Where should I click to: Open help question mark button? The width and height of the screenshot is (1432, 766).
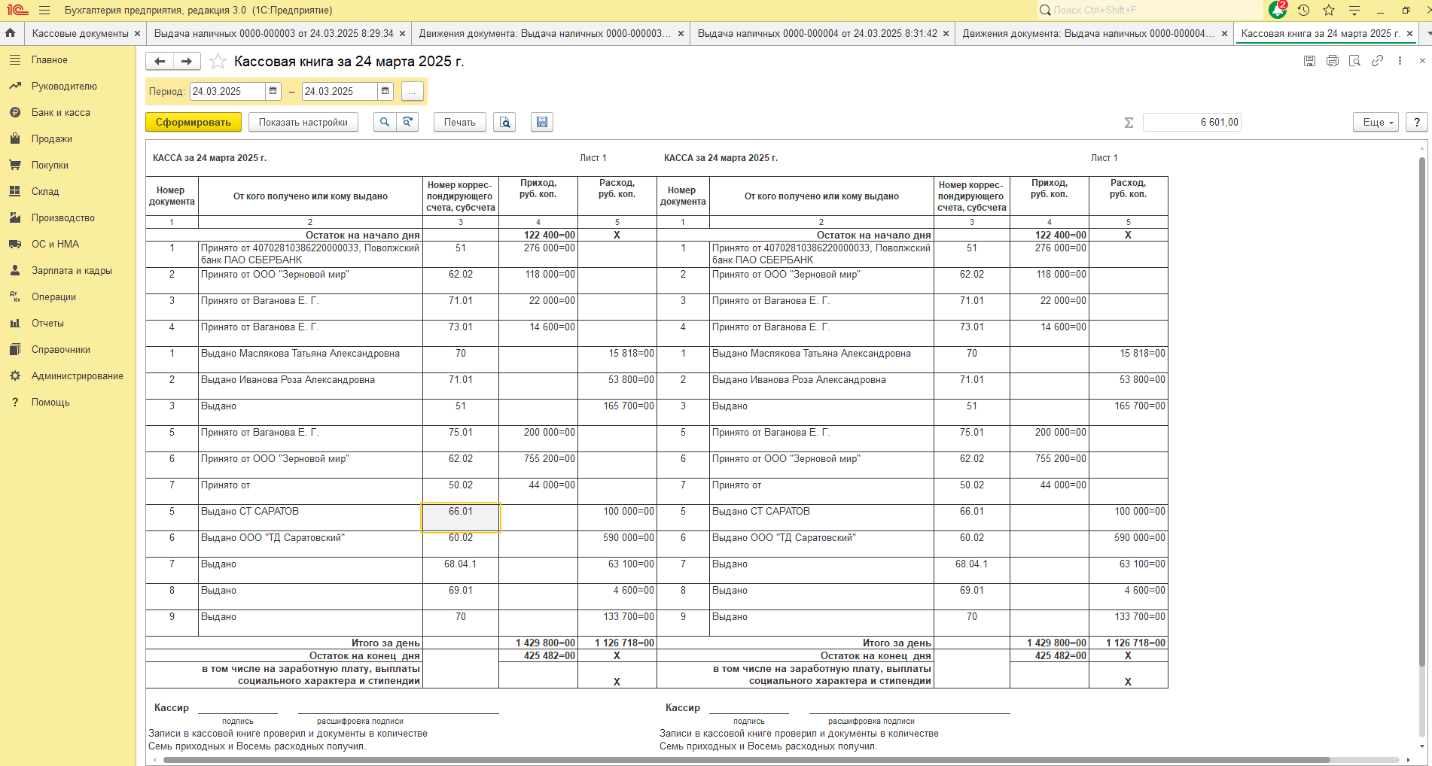pos(1417,122)
